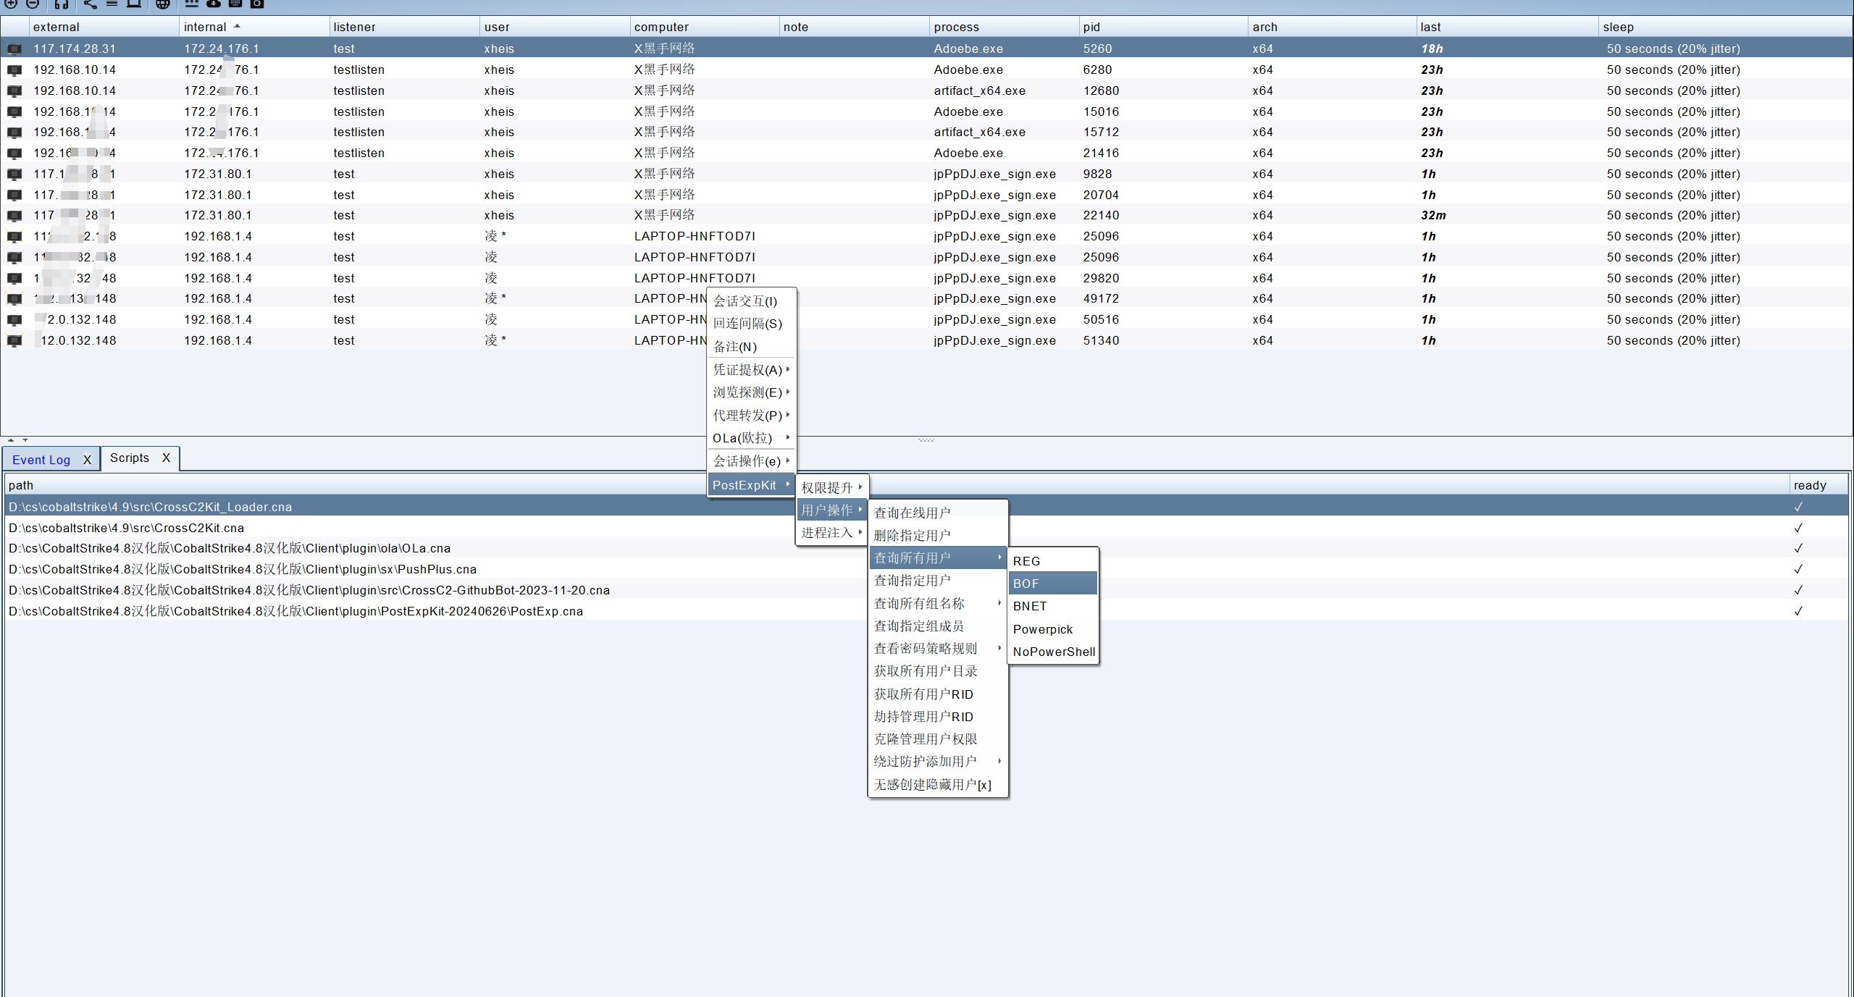The image size is (1854, 997).
Task: Expand the 会话操作(e) submenu
Action: (751, 461)
